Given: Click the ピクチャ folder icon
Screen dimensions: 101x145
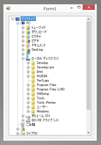Looking at the screenshot, I should click(x=28, y=36).
